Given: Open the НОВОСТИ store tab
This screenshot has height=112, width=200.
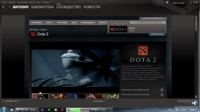Looking at the screenshot, I should 103,22.
